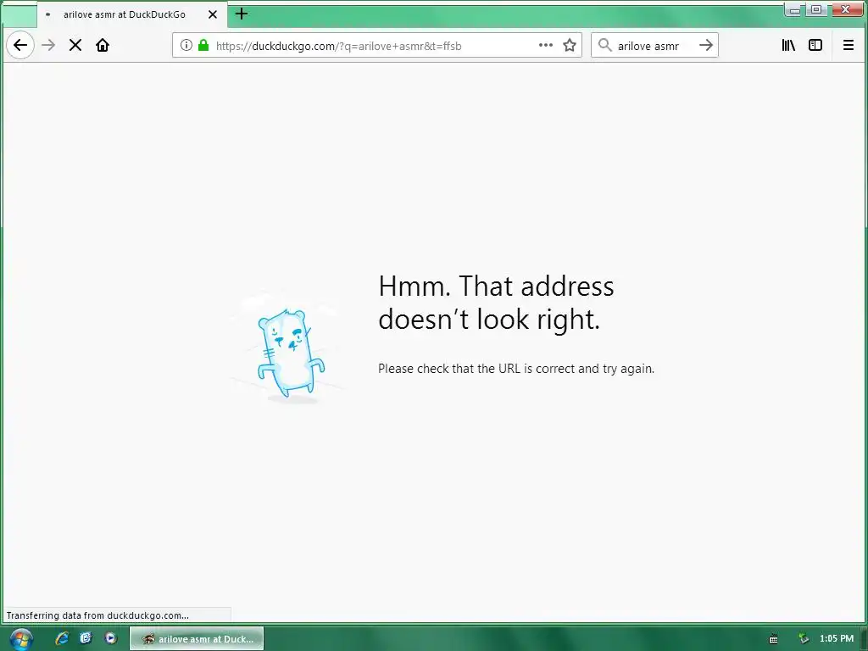Viewport: 868px width, 651px height.
Task: Click the forward navigation arrow
Action: (48, 46)
